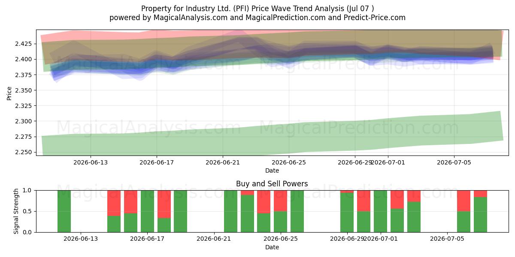This screenshot has width=515, height=257.
Task: Click the 'Signal Strength' y-axis label
Action: click(x=16, y=211)
